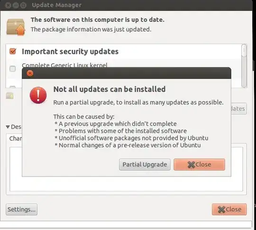Minimize the Update Manager window

[16, 5]
